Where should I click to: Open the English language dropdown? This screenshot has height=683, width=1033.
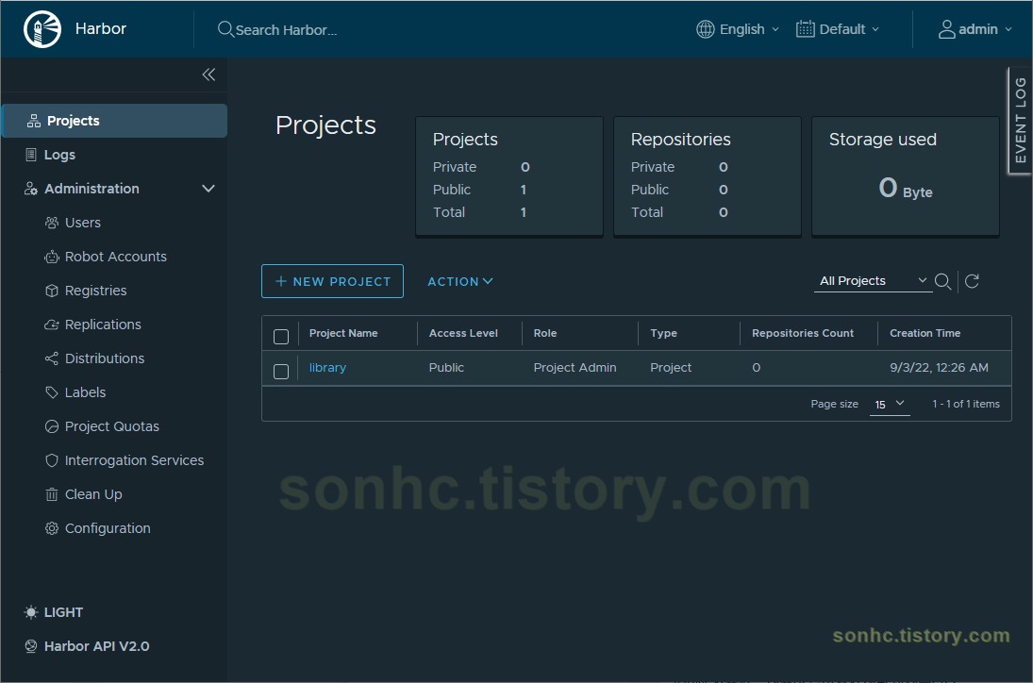(738, 29)
